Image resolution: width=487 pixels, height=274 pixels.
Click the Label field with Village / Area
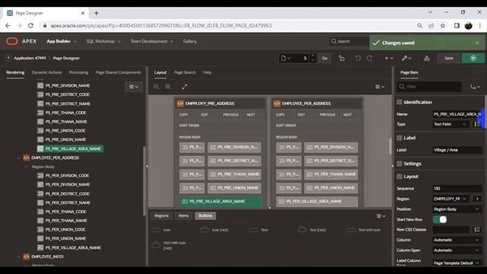(457, 150)
